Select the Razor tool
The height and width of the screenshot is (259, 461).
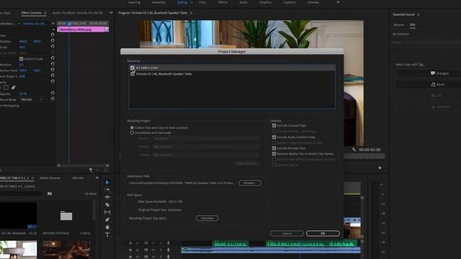(x=107, y=204)
